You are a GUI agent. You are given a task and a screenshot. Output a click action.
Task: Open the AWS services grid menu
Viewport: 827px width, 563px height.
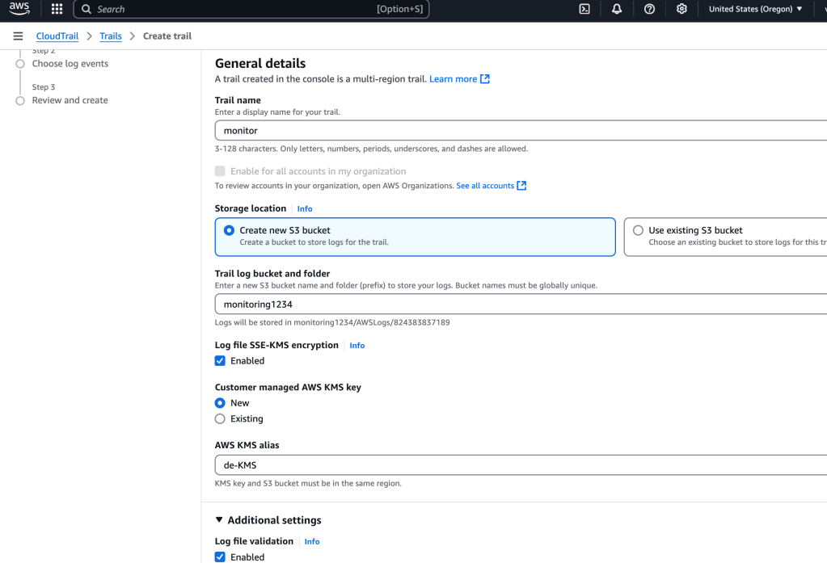pyautogui.click(x=57, y=9)
